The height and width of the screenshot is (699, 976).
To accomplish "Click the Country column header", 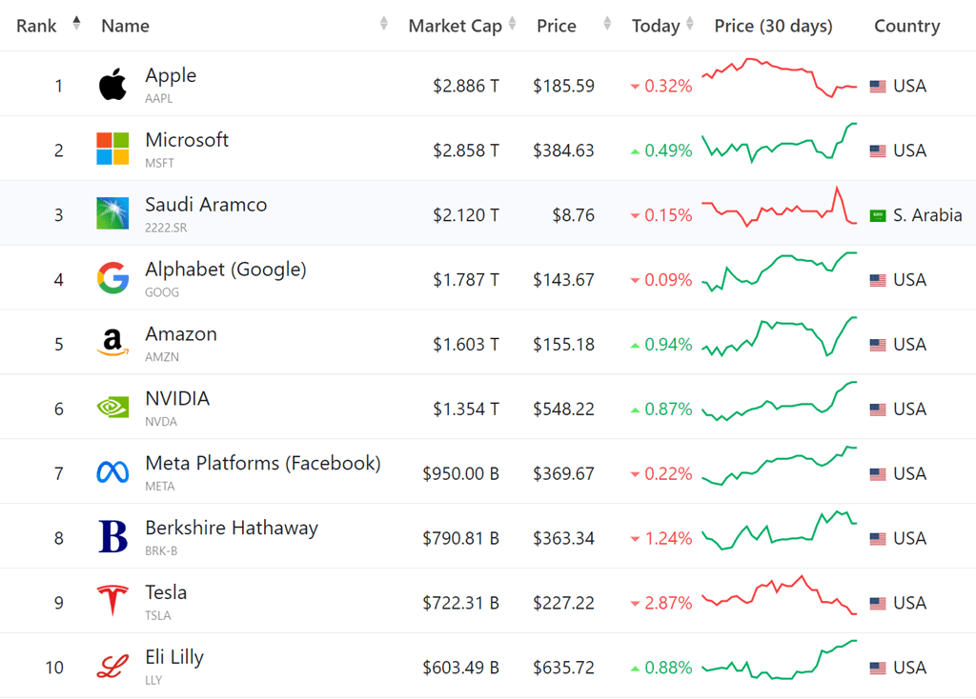I will pyautogui.click(x=906, y=26).
